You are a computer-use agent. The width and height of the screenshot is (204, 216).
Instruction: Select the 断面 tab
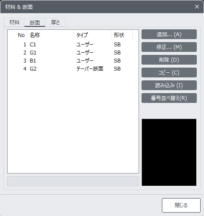35,22
